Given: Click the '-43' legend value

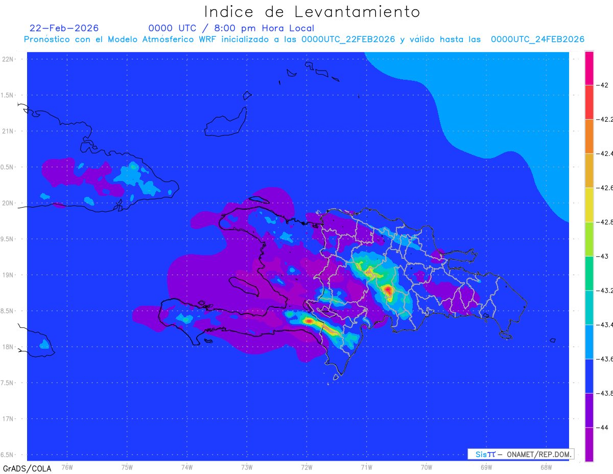Looking at the screenshot, I should tap(603, 257).
